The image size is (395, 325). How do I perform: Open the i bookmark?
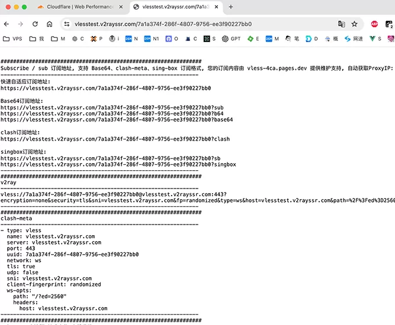[114, 39]
